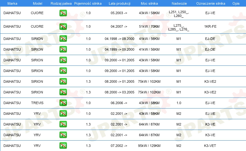The height and width of the screenshot is (151, 246).
Task: Select 43kW / 58KM in CUORE 05.2003 row
Action: click(149, 13)
